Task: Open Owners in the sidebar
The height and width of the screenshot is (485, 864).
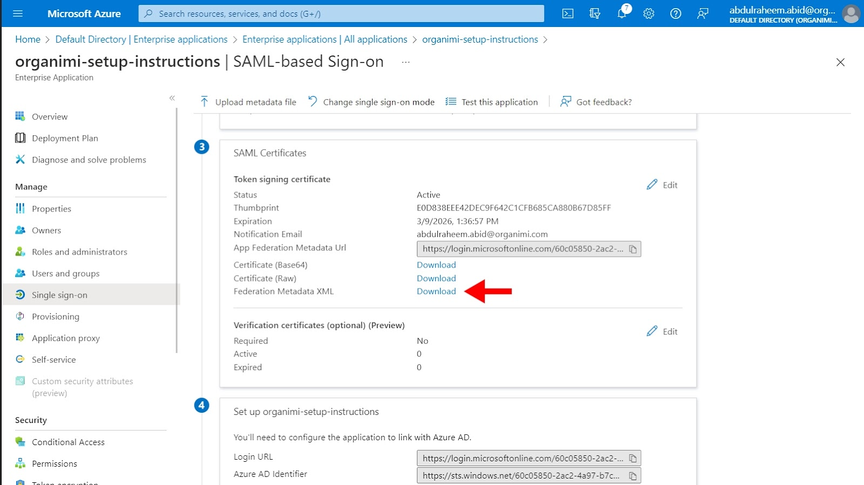Action: pyautogui.click(x=46, y=230)
